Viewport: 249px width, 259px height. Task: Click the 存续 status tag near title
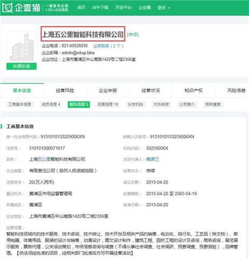(x=133, y=35)
